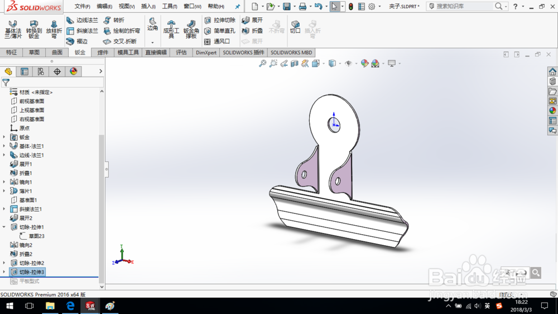The height and width of the screenshot is (314, 558).
Task: Click the Zoom to Fit icon
Action: pos(262,64)
